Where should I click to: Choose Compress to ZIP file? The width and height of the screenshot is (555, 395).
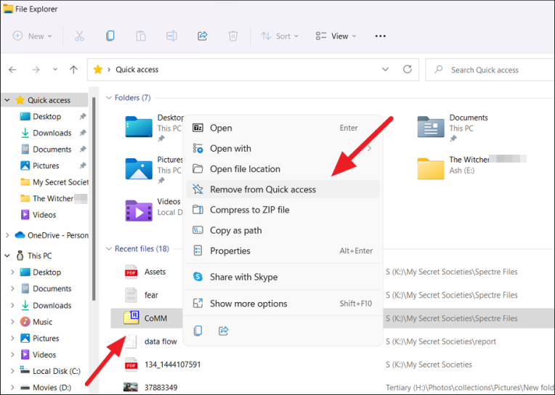tap(249, 210)
